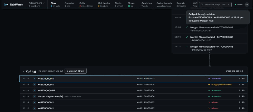The image size is (253, 112).
Task: Open the 11:55 Morgan Nico answered entry
Action: click(210, 39)
